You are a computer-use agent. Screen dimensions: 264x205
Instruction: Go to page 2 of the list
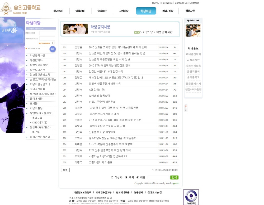pos(156,170)
